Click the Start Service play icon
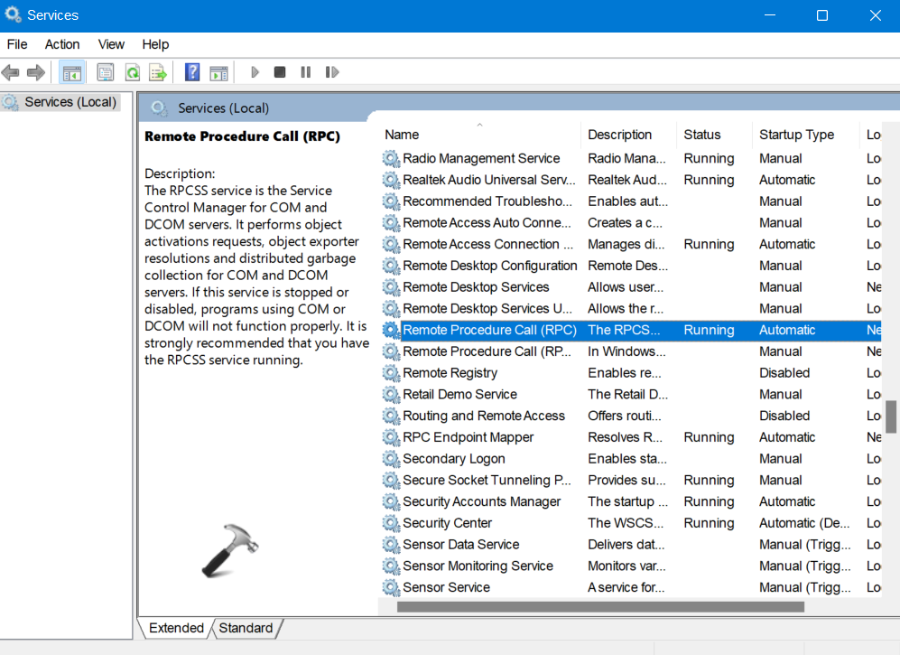The image size is (900, 655). [255, 72]
